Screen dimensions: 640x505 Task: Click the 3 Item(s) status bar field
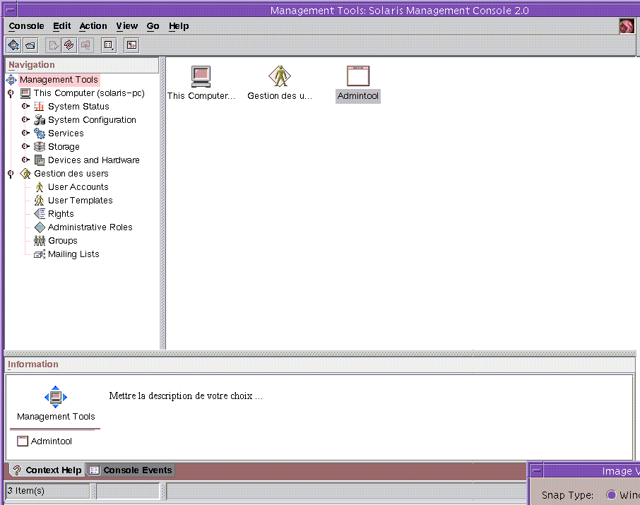pos(47,491)
